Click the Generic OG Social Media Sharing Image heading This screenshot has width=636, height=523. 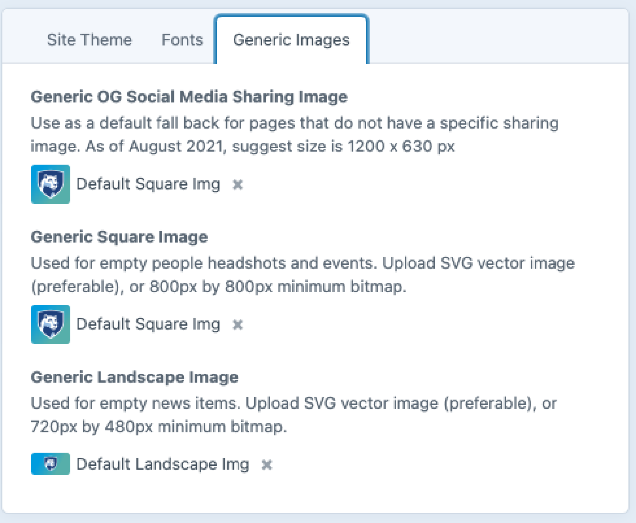[x=189, y=97]
